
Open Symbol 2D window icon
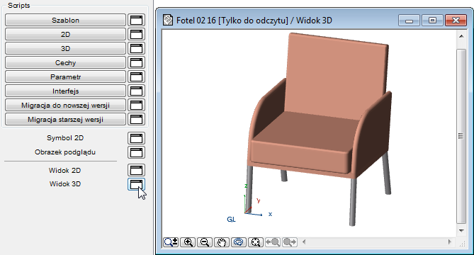point(136,138)
